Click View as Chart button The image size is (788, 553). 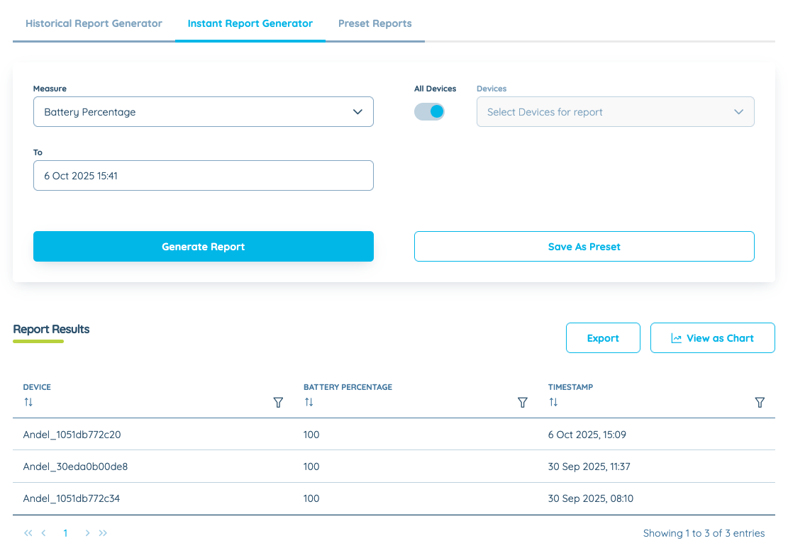tap(713, 338)
